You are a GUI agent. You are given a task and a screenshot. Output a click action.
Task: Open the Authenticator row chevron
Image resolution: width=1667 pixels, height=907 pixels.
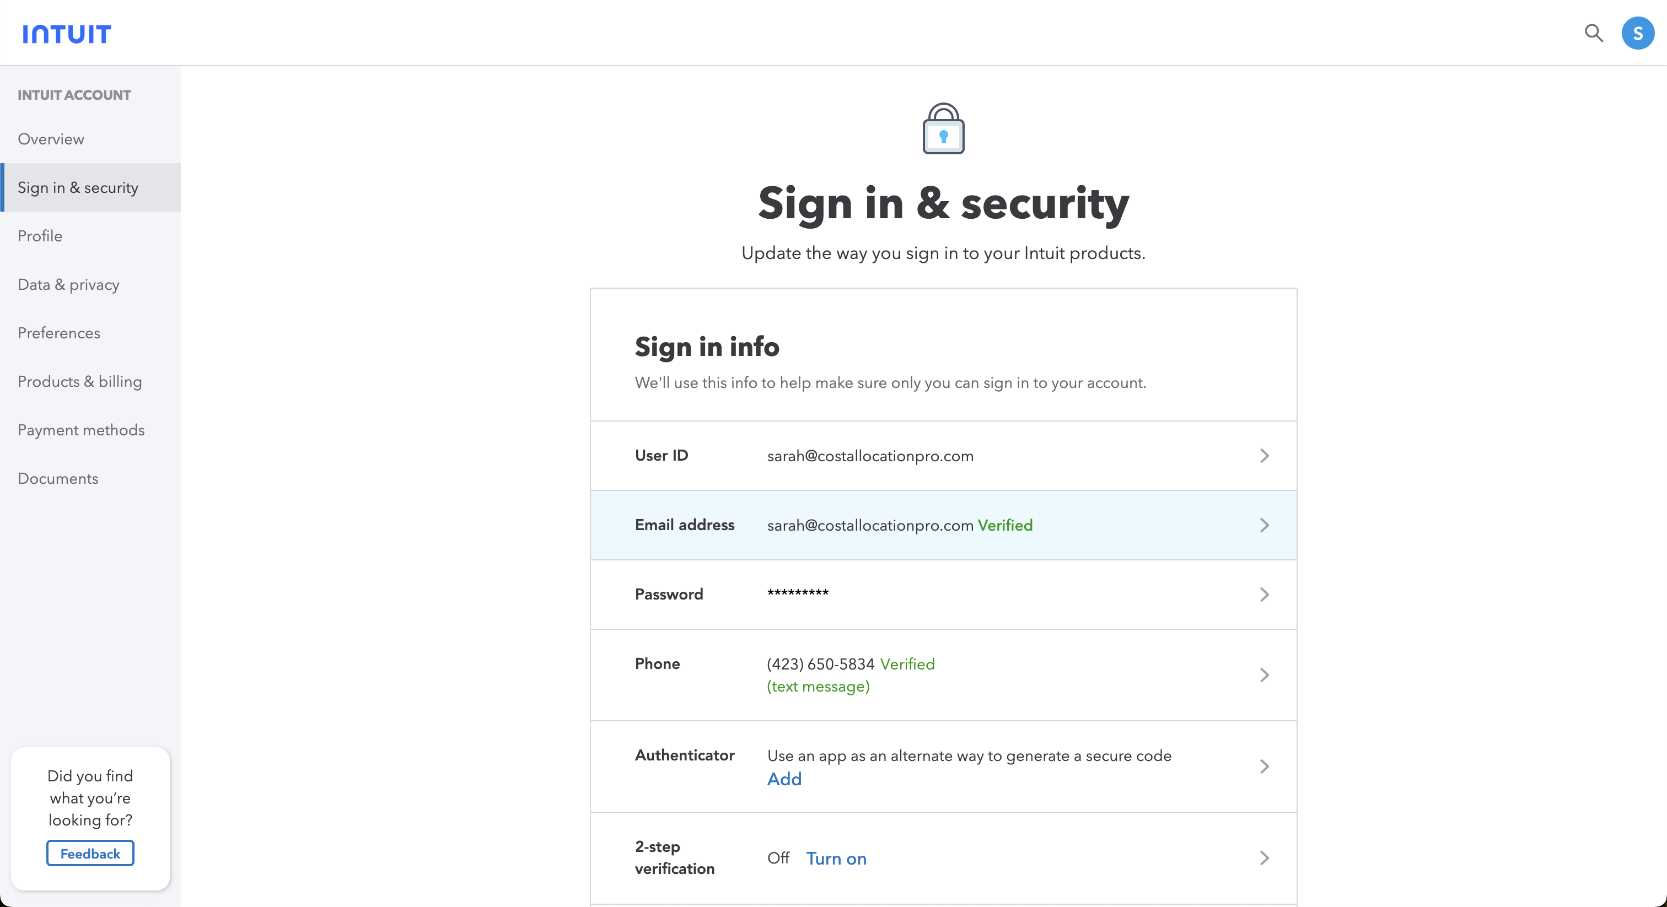1265,766
